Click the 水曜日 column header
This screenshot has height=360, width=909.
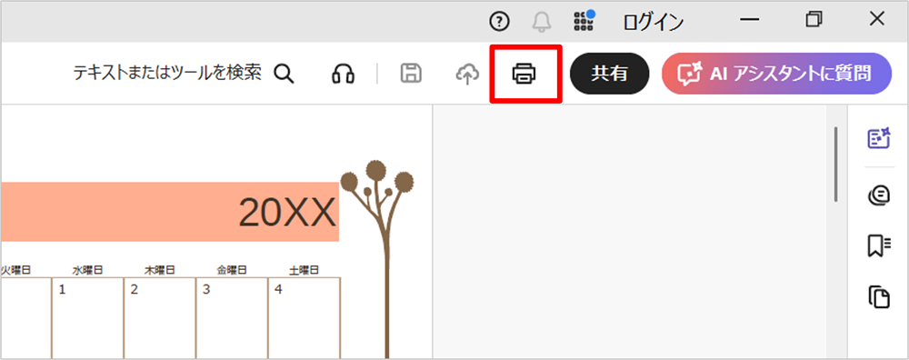click(87, 270)
